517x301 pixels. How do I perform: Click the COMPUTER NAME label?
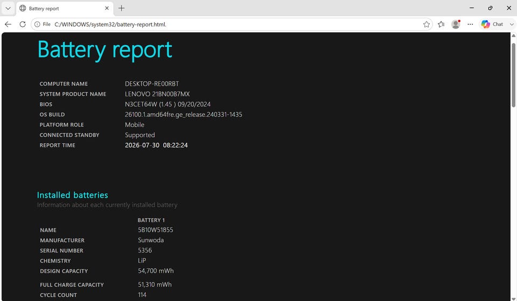point(64,84)
